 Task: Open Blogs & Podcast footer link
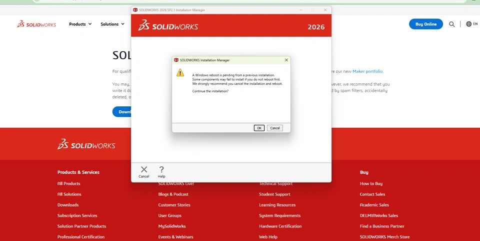pos(173,194)
